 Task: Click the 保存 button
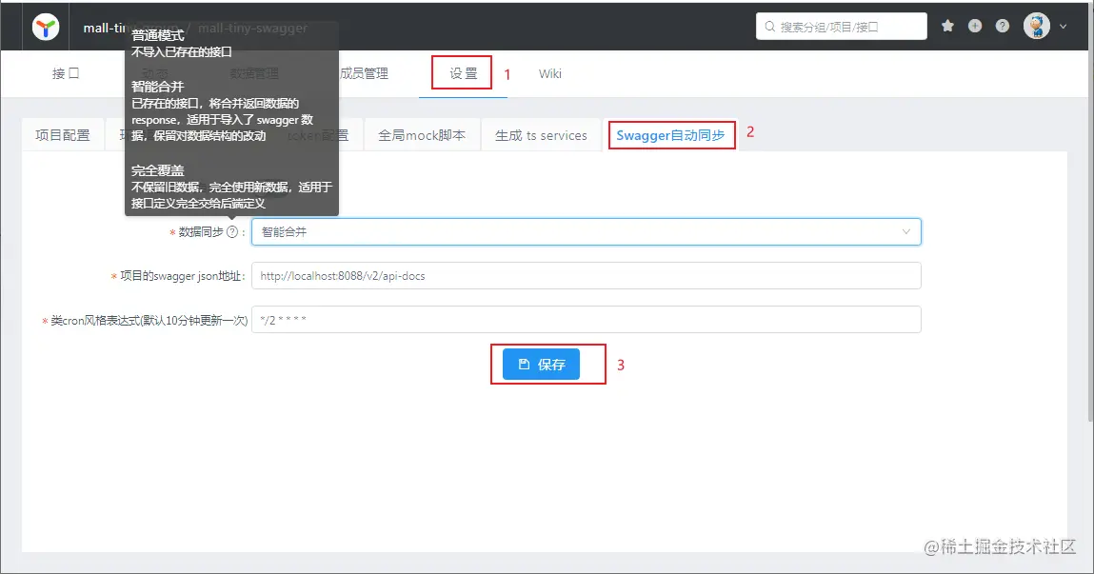pos(541,364)
